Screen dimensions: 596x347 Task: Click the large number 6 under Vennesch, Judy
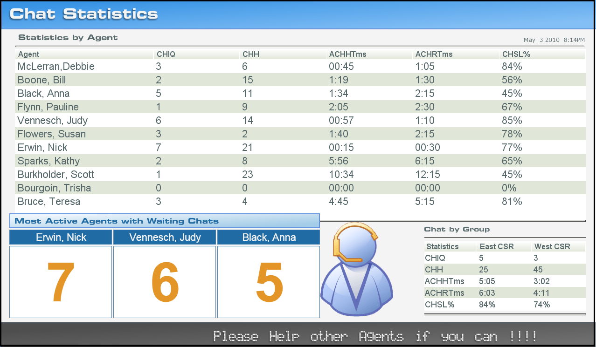coord(164,283)
